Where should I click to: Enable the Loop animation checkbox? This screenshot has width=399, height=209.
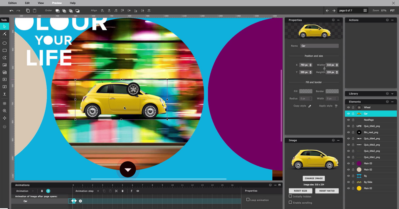(x=248, y=200)
